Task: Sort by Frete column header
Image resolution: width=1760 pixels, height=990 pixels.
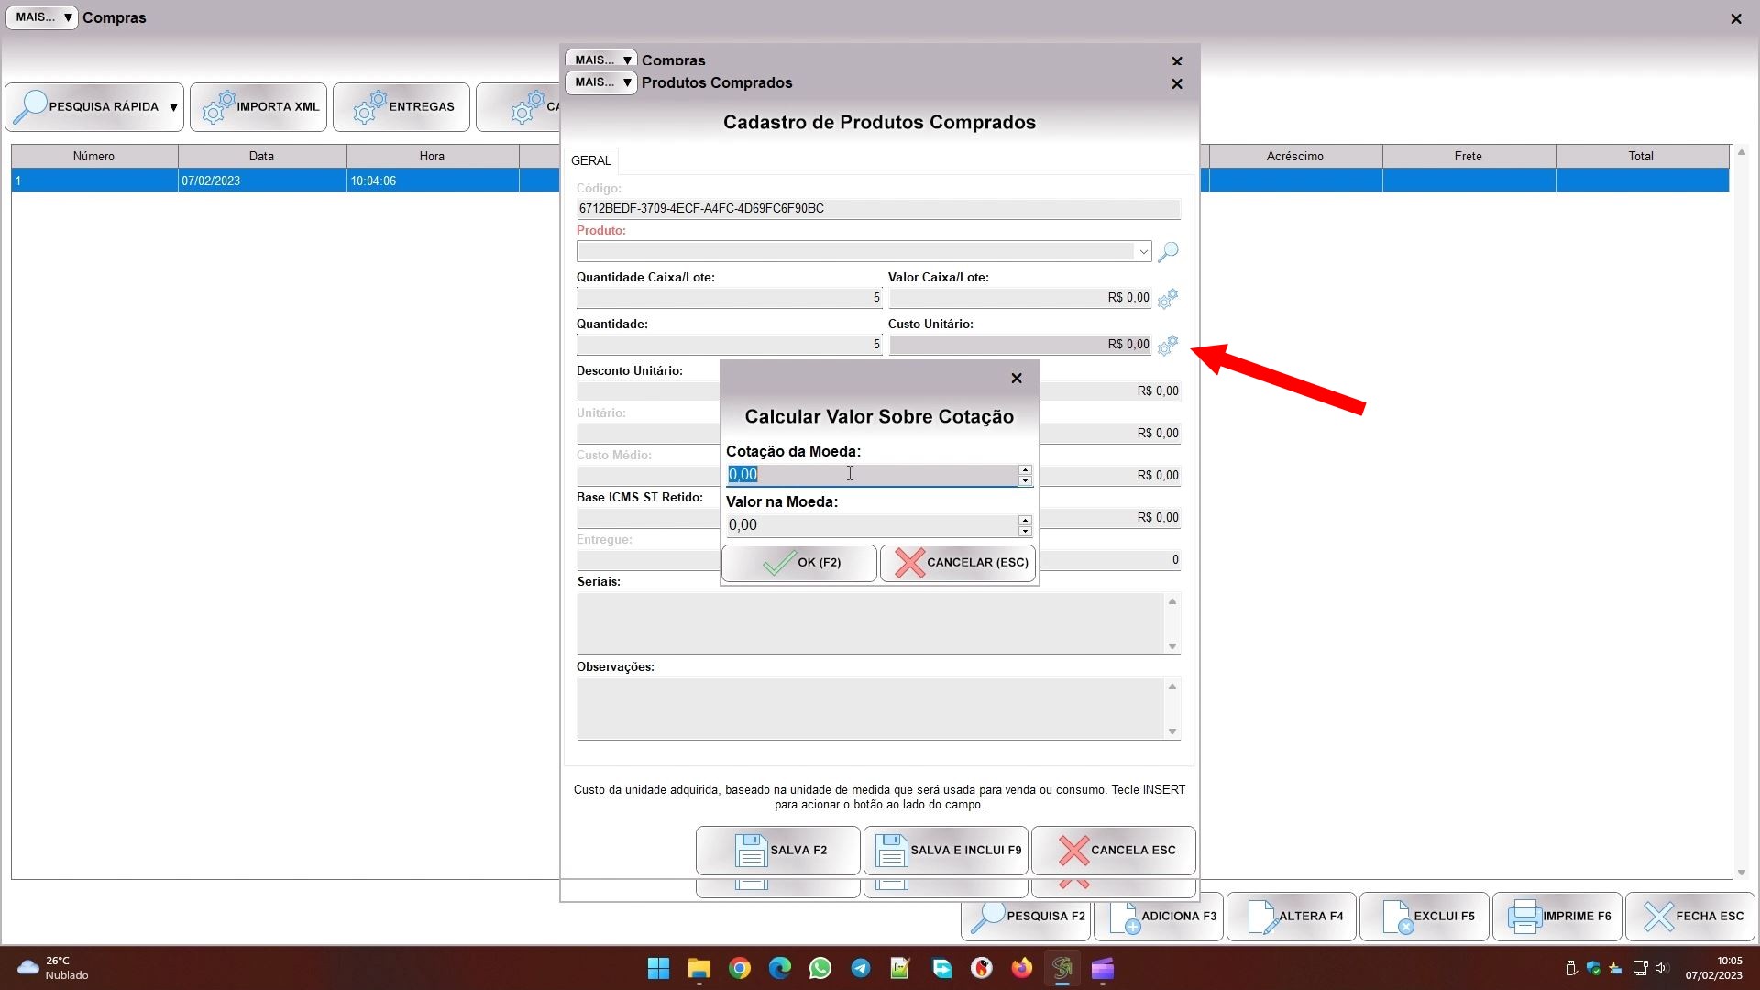Action: click(x=1468, y=157)
